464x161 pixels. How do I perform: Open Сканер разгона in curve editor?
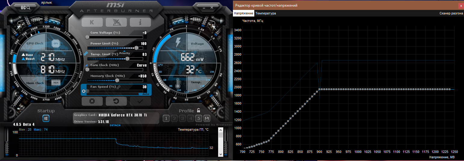451,13
